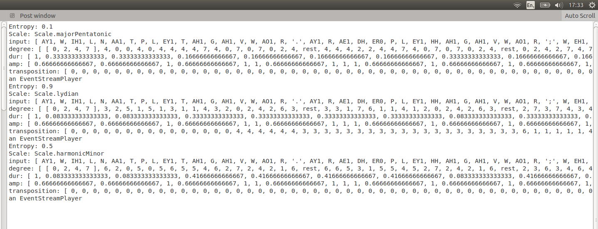Click the "Entropy: 0.5" output line
This screenshot has width=598, height=229.
click(x=31, y=146)
